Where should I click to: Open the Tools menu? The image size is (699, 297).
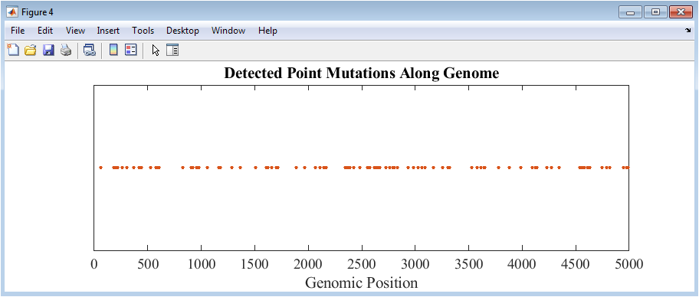143,31
